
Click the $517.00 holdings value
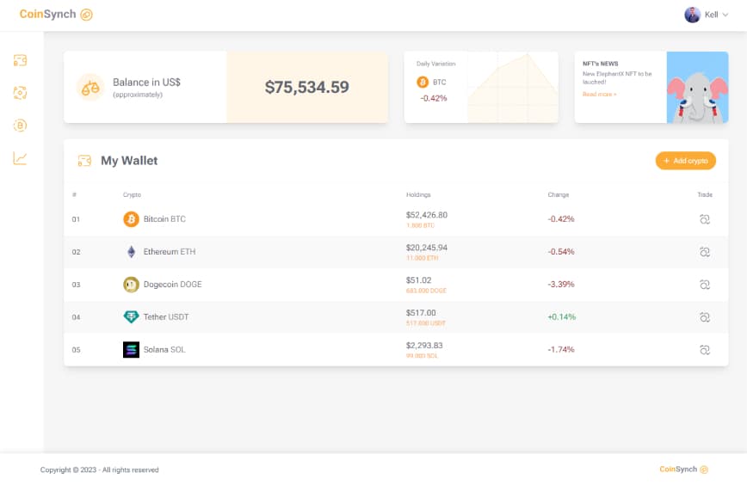tap(421, 313)
